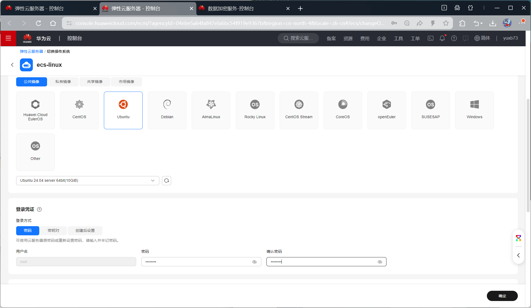Viewport: 531px width, 308px height.
Task: Expand the right-side floating panel chevron
Action: click(x=518, y=255)
